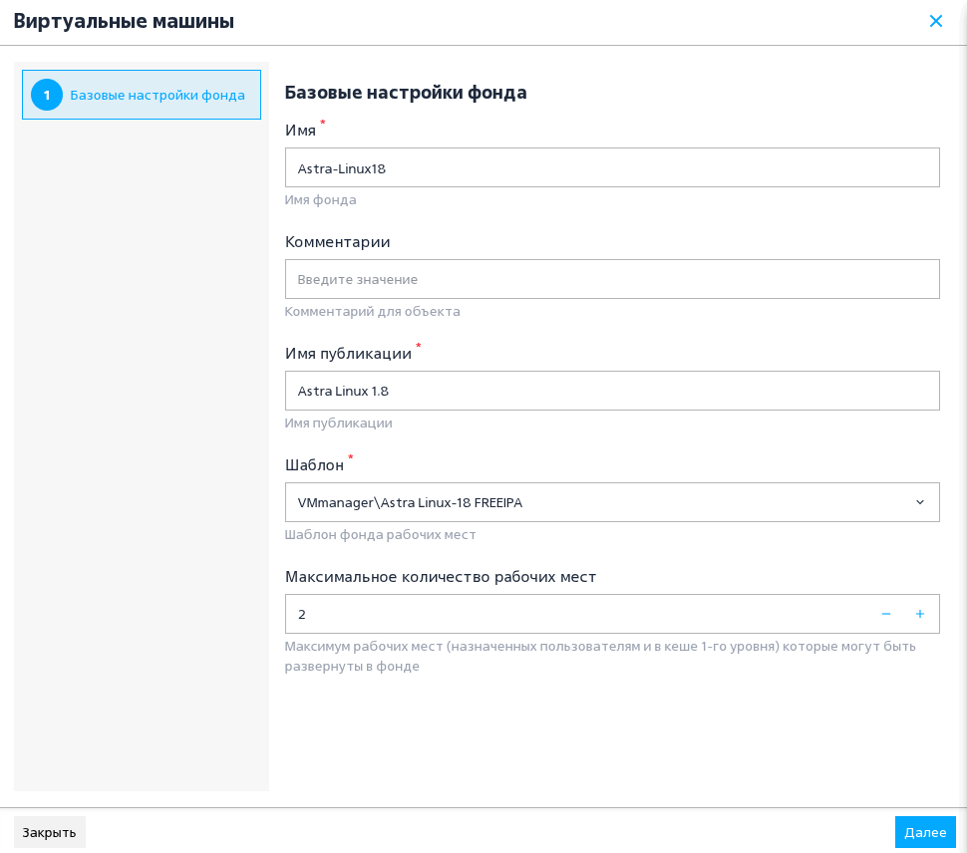Click the workplaces number field showing 2
The width and height of the screenshot is (967, 853).
[x=580, y=614]
